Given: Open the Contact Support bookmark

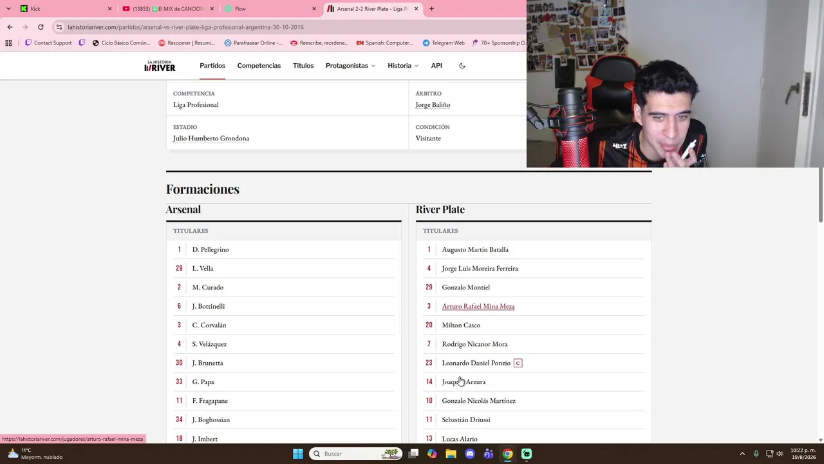Looking at the screenshot, I should [48, 43].
